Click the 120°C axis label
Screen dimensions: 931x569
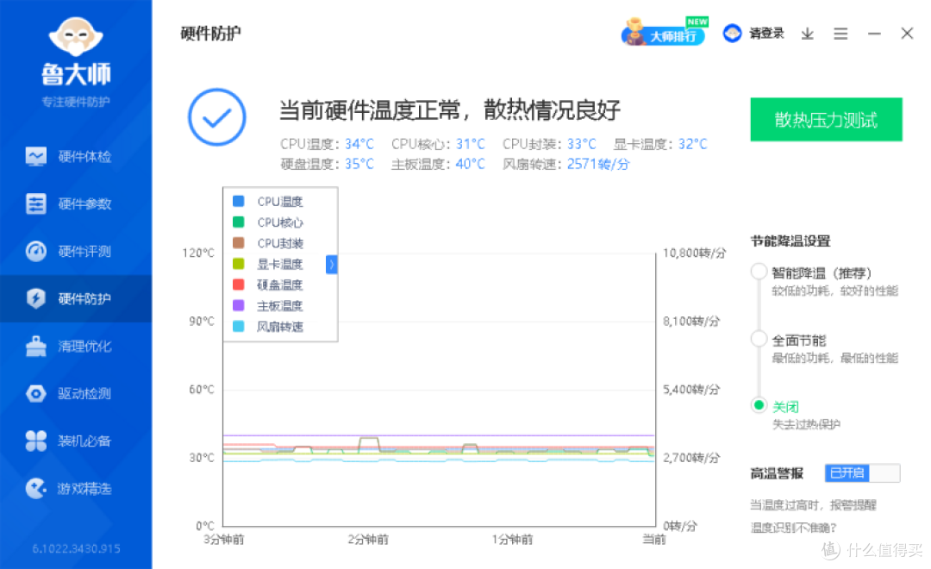[198, 253]
